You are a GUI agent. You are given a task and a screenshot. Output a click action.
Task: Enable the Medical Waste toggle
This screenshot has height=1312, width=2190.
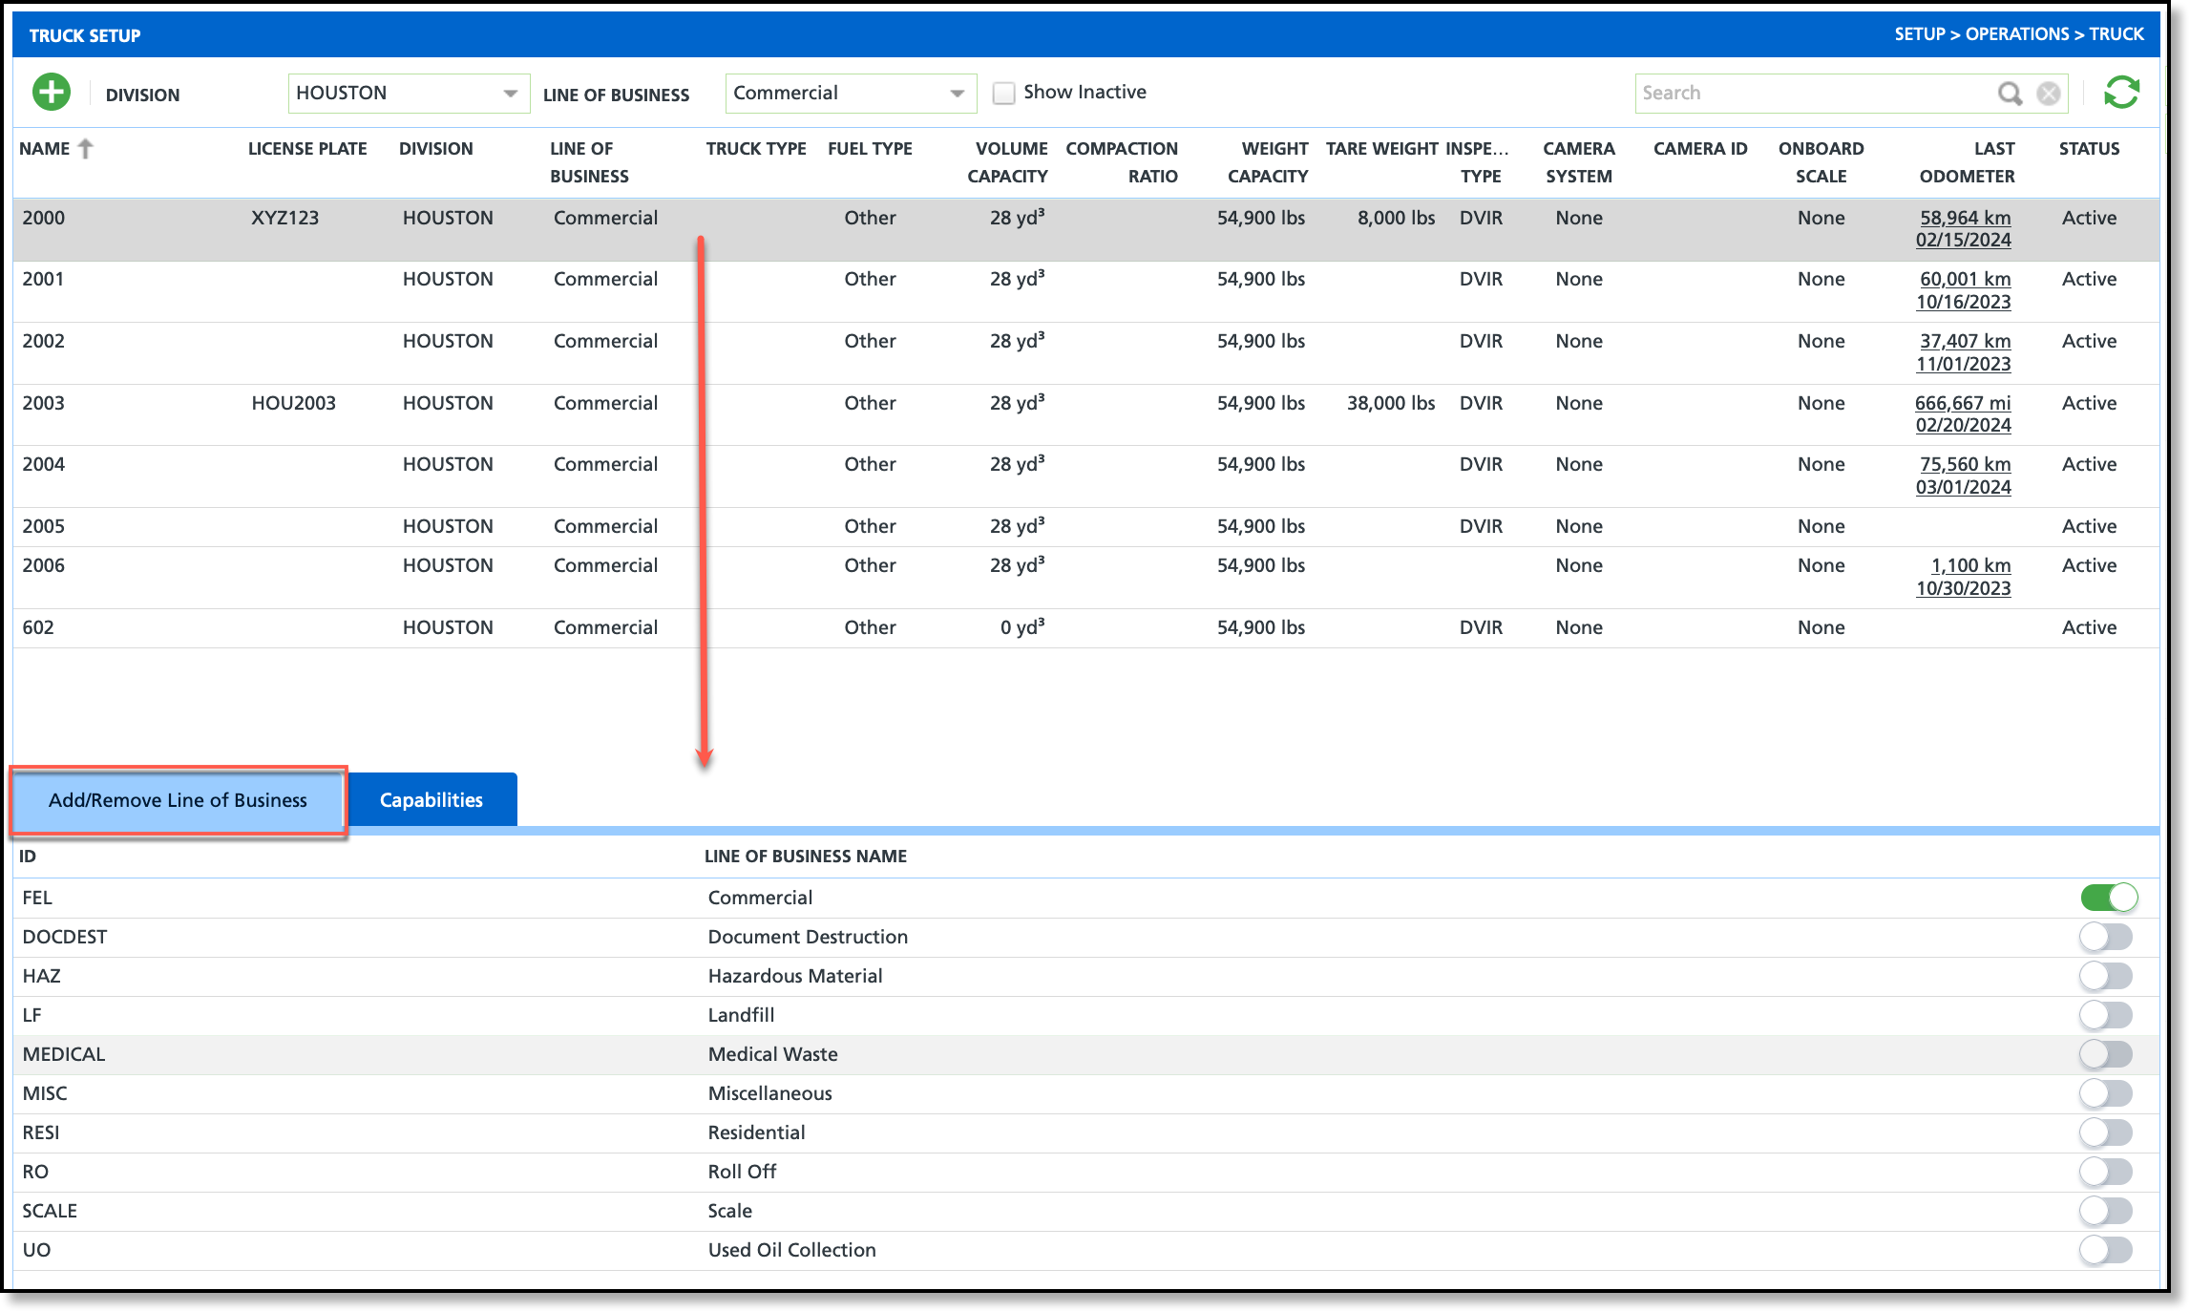point(2106,1054)
